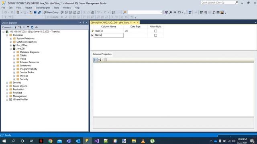Expand the System Databases folder
257x144 pixels.
coord(11,39)
